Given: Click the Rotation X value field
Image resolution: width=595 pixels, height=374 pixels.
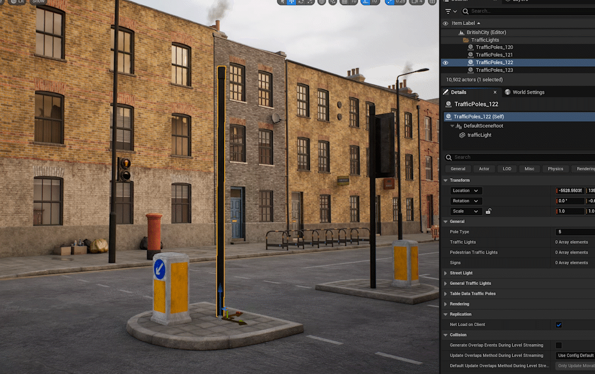Looking at the screenshot, I should coord(570,201).
